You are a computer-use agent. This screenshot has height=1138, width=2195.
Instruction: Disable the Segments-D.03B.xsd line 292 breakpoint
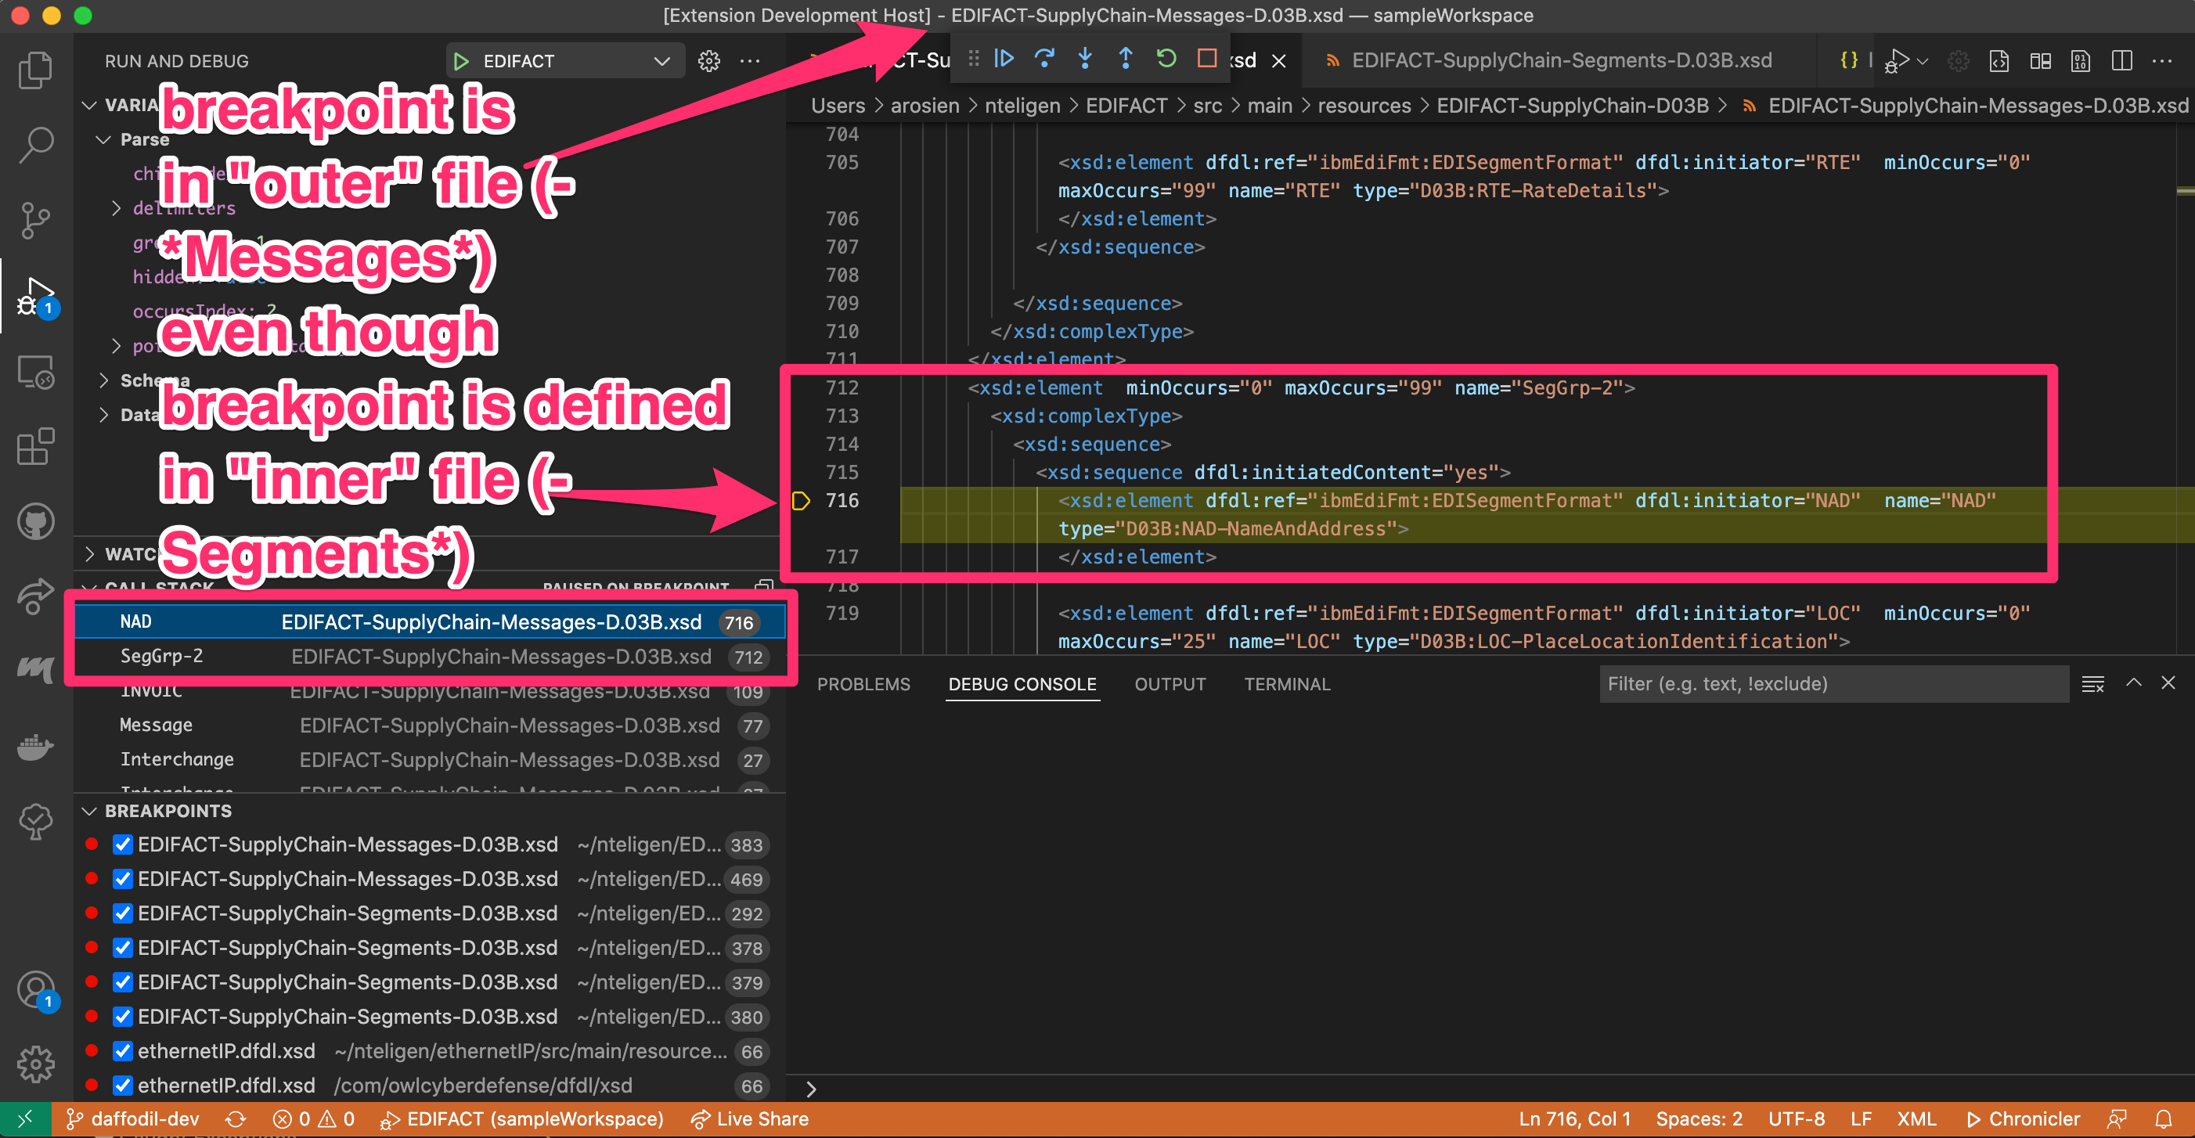coord(123,913)
